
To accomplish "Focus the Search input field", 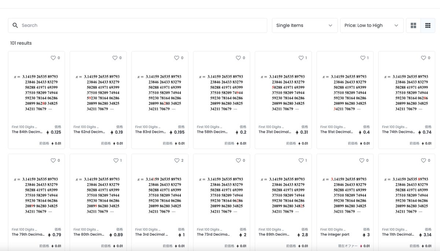I will [137, 25].
